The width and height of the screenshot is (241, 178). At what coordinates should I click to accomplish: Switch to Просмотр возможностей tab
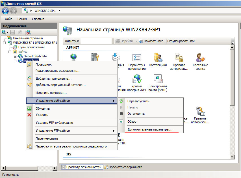[x=82, y=167]
